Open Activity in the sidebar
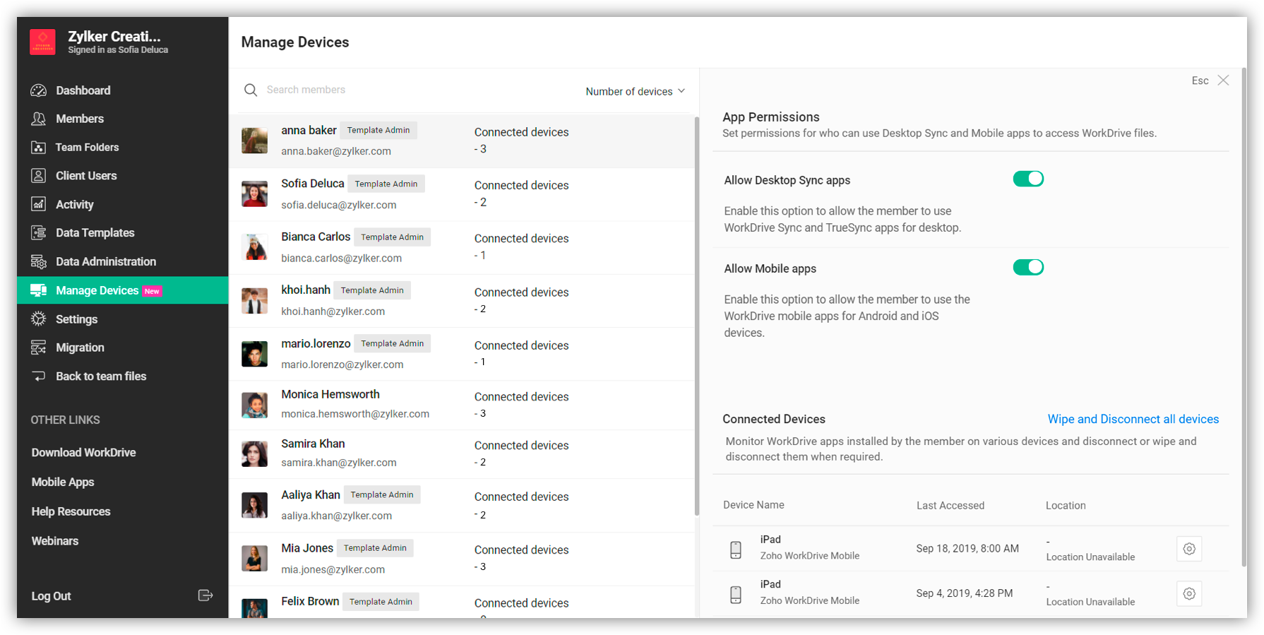This screenshot has width=1264, height=635. [x=74, y=205]
